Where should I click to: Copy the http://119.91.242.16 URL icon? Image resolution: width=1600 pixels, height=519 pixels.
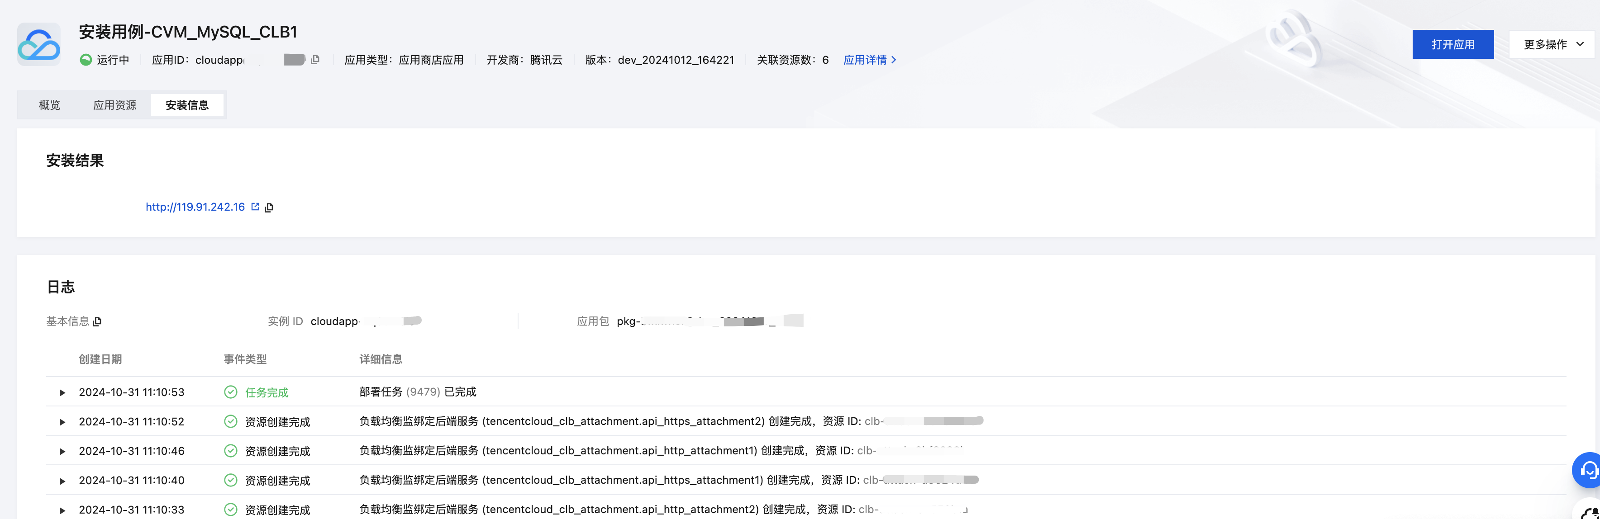tap(269, 208)
